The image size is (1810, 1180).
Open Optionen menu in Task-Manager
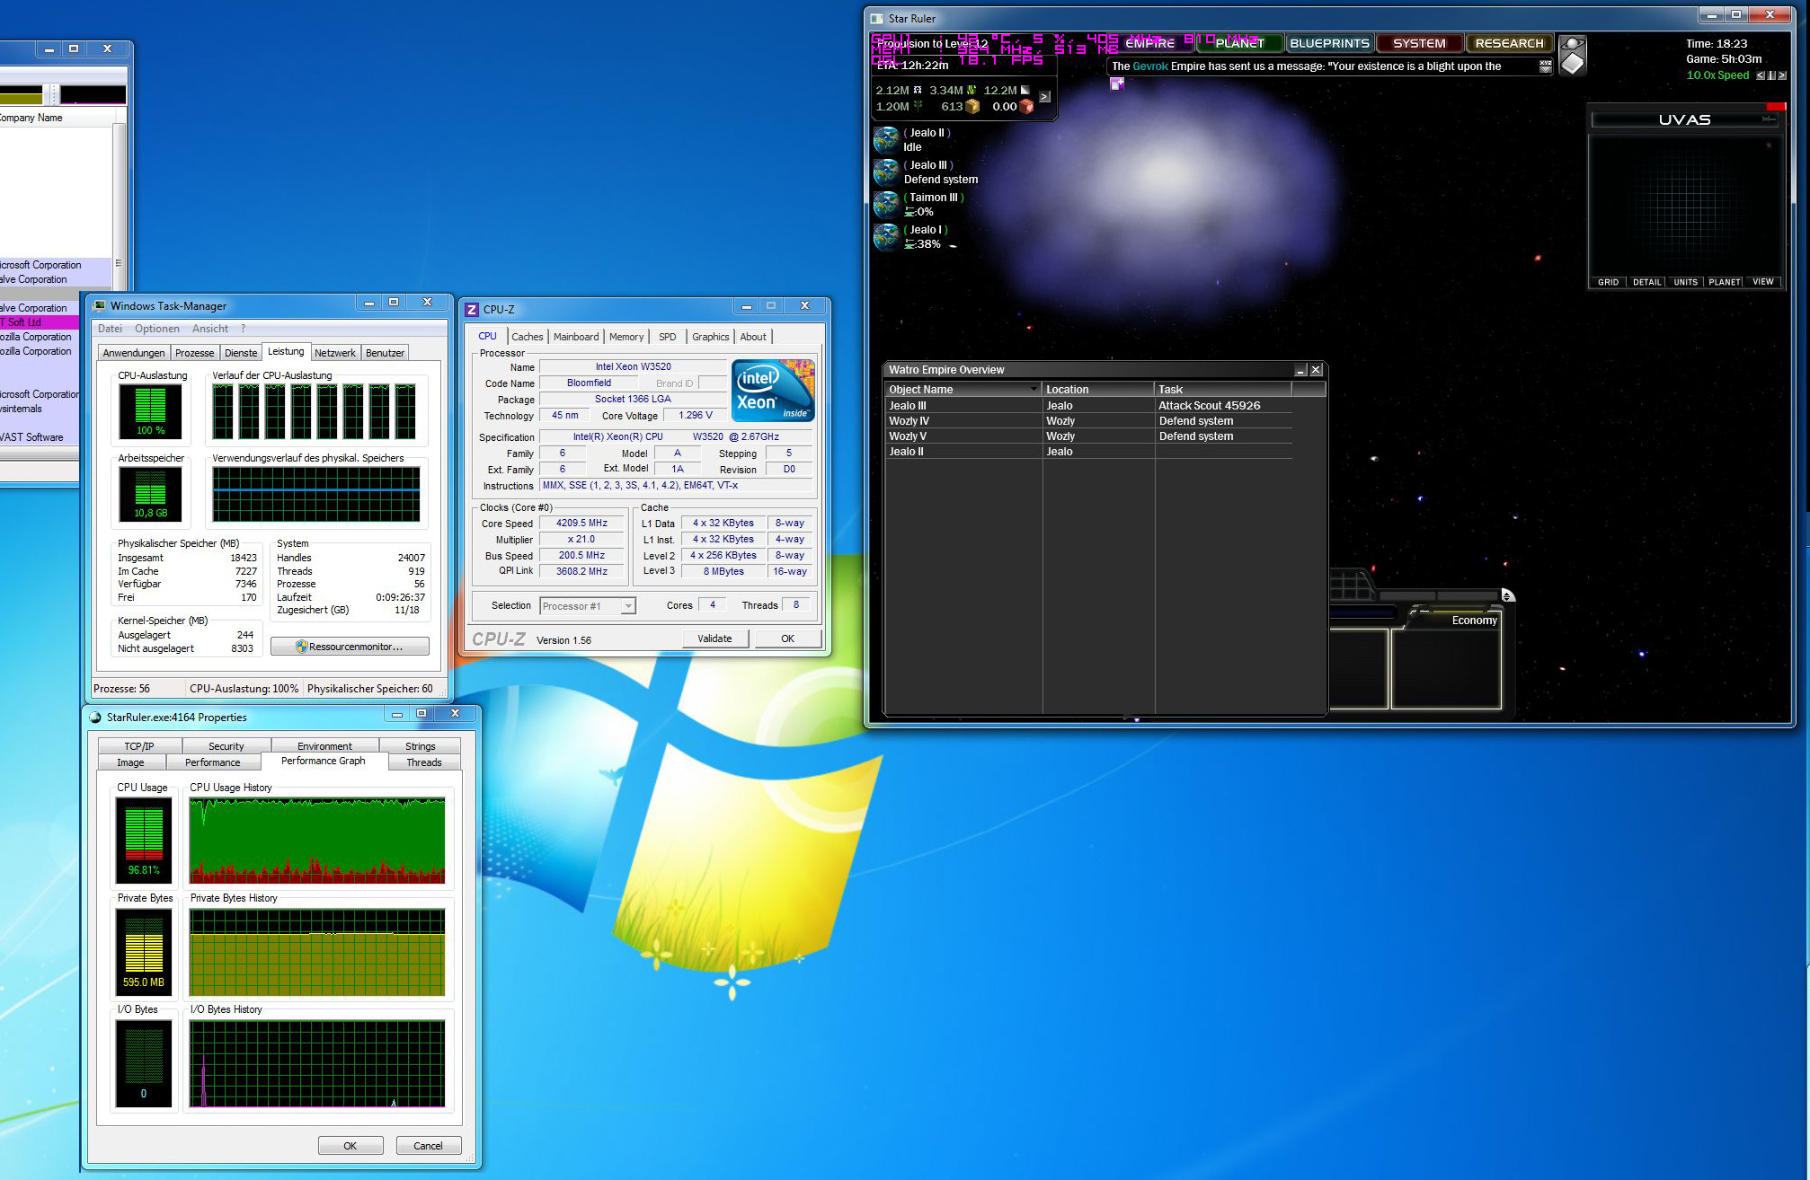pyautogui.click(x=157, y=329)
